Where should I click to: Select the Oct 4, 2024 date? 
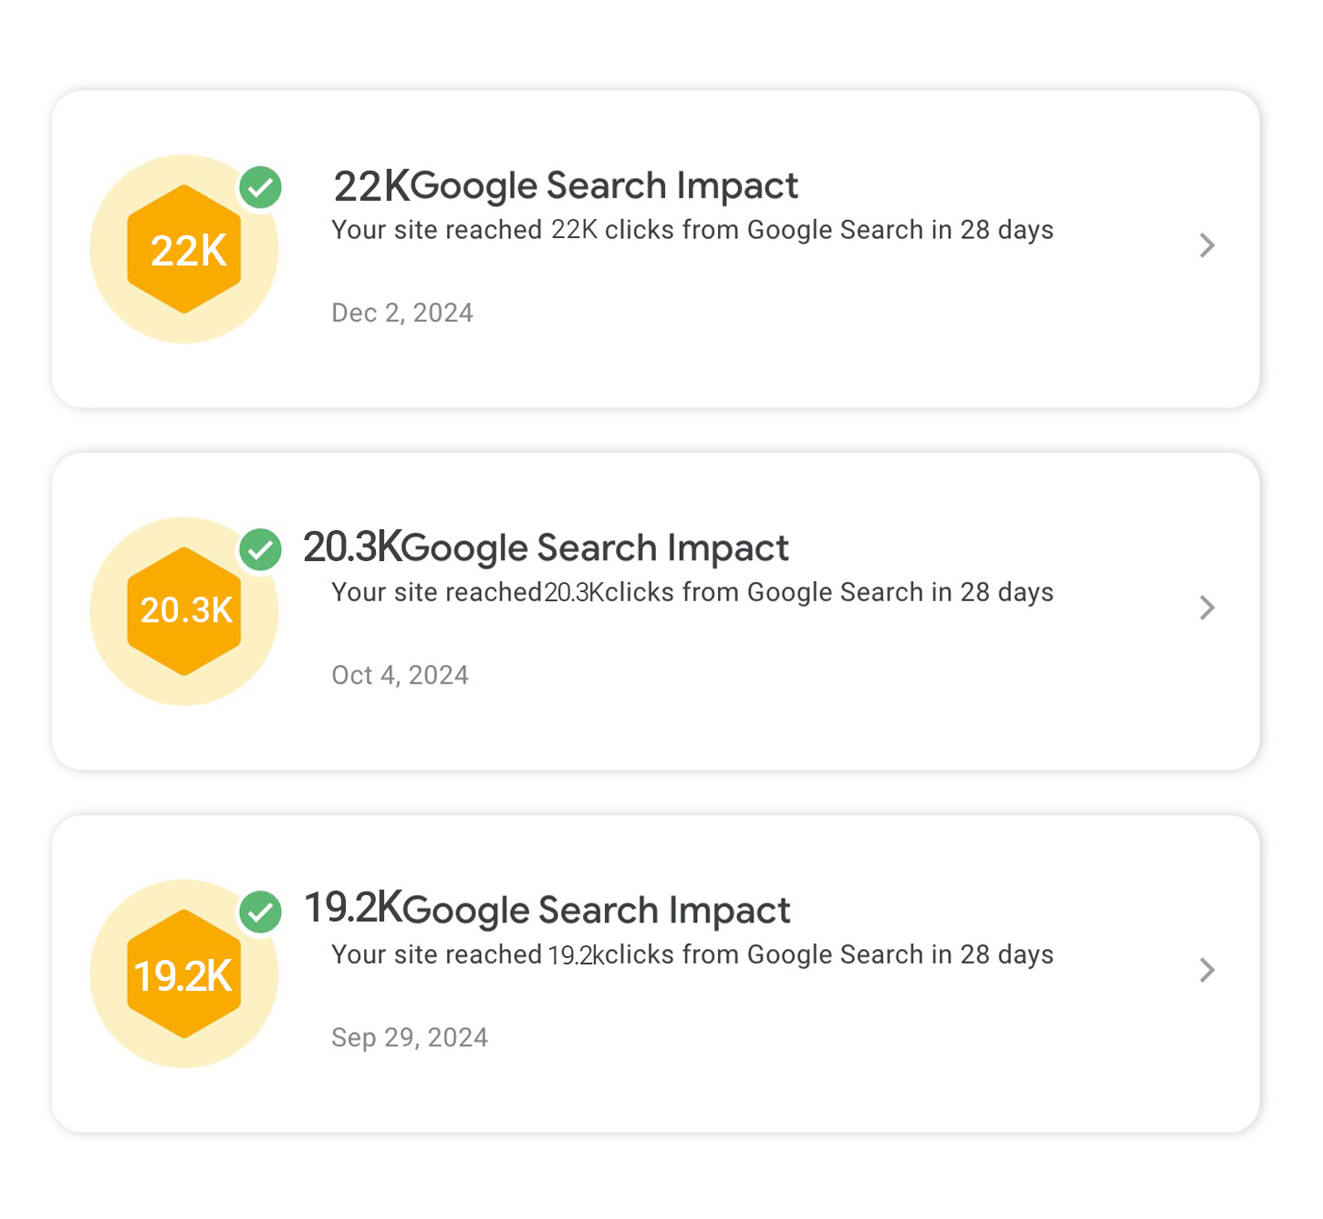point(400,675)
